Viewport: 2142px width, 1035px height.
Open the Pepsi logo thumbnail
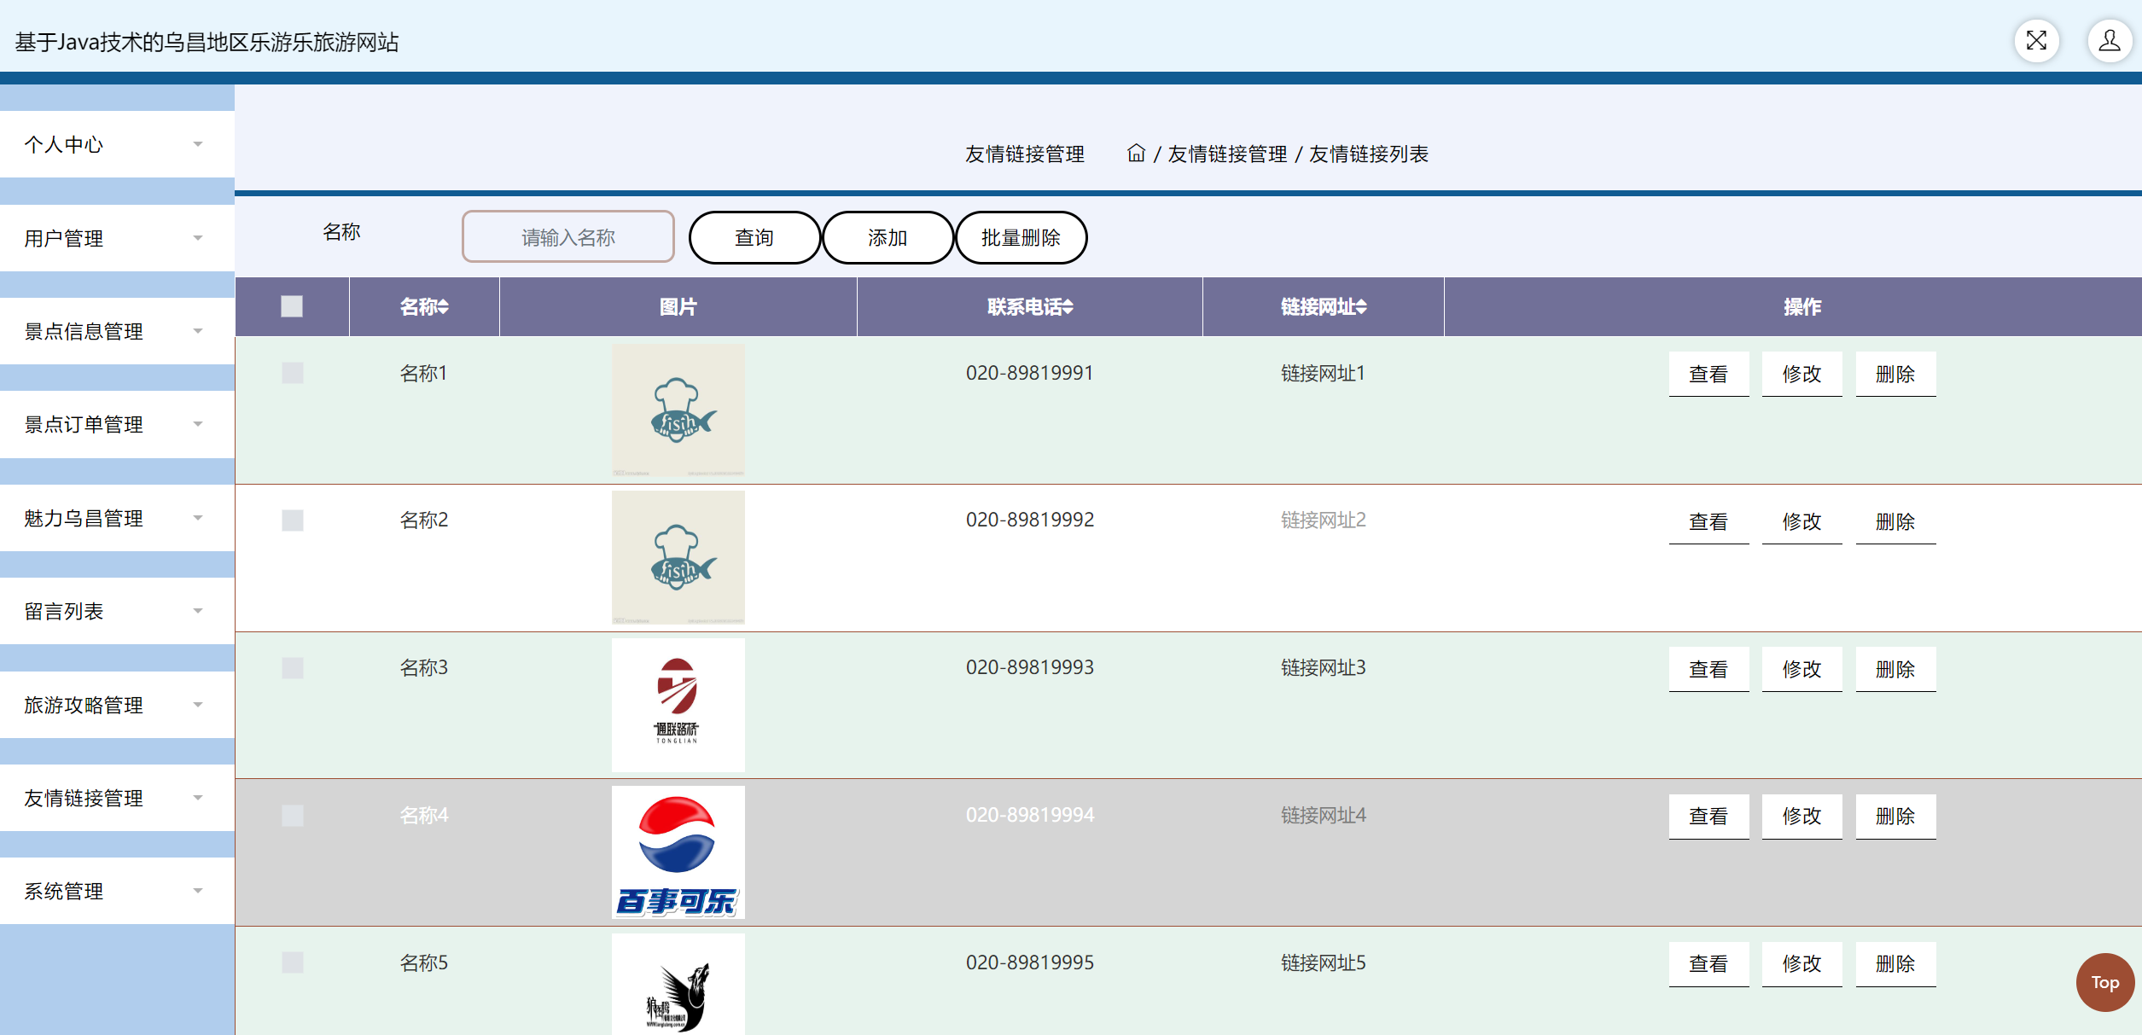coord(678,852)
